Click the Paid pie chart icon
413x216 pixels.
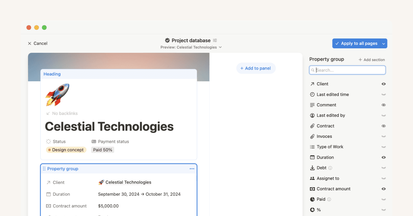313,199
